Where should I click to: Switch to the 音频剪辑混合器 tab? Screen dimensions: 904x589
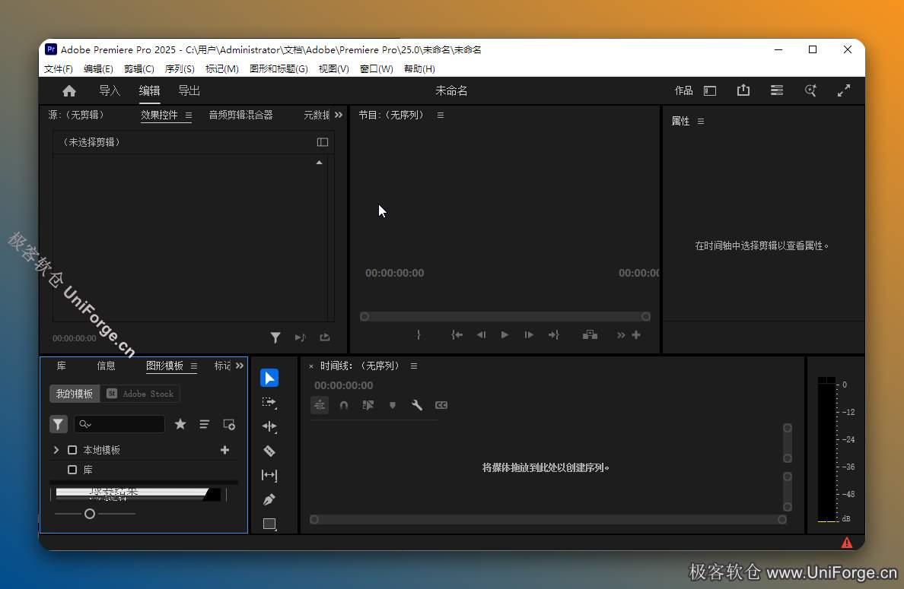[x=241, y=115]
